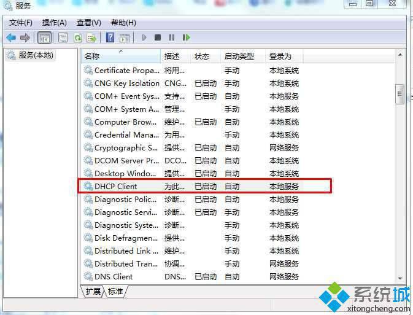
Task: Click the gear icon of Computer Brow...
Action: pyautogui.click(x=88, y=122)
